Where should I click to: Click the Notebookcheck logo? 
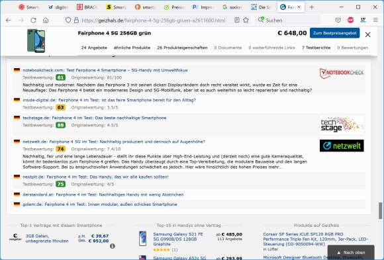click(342, 73)
